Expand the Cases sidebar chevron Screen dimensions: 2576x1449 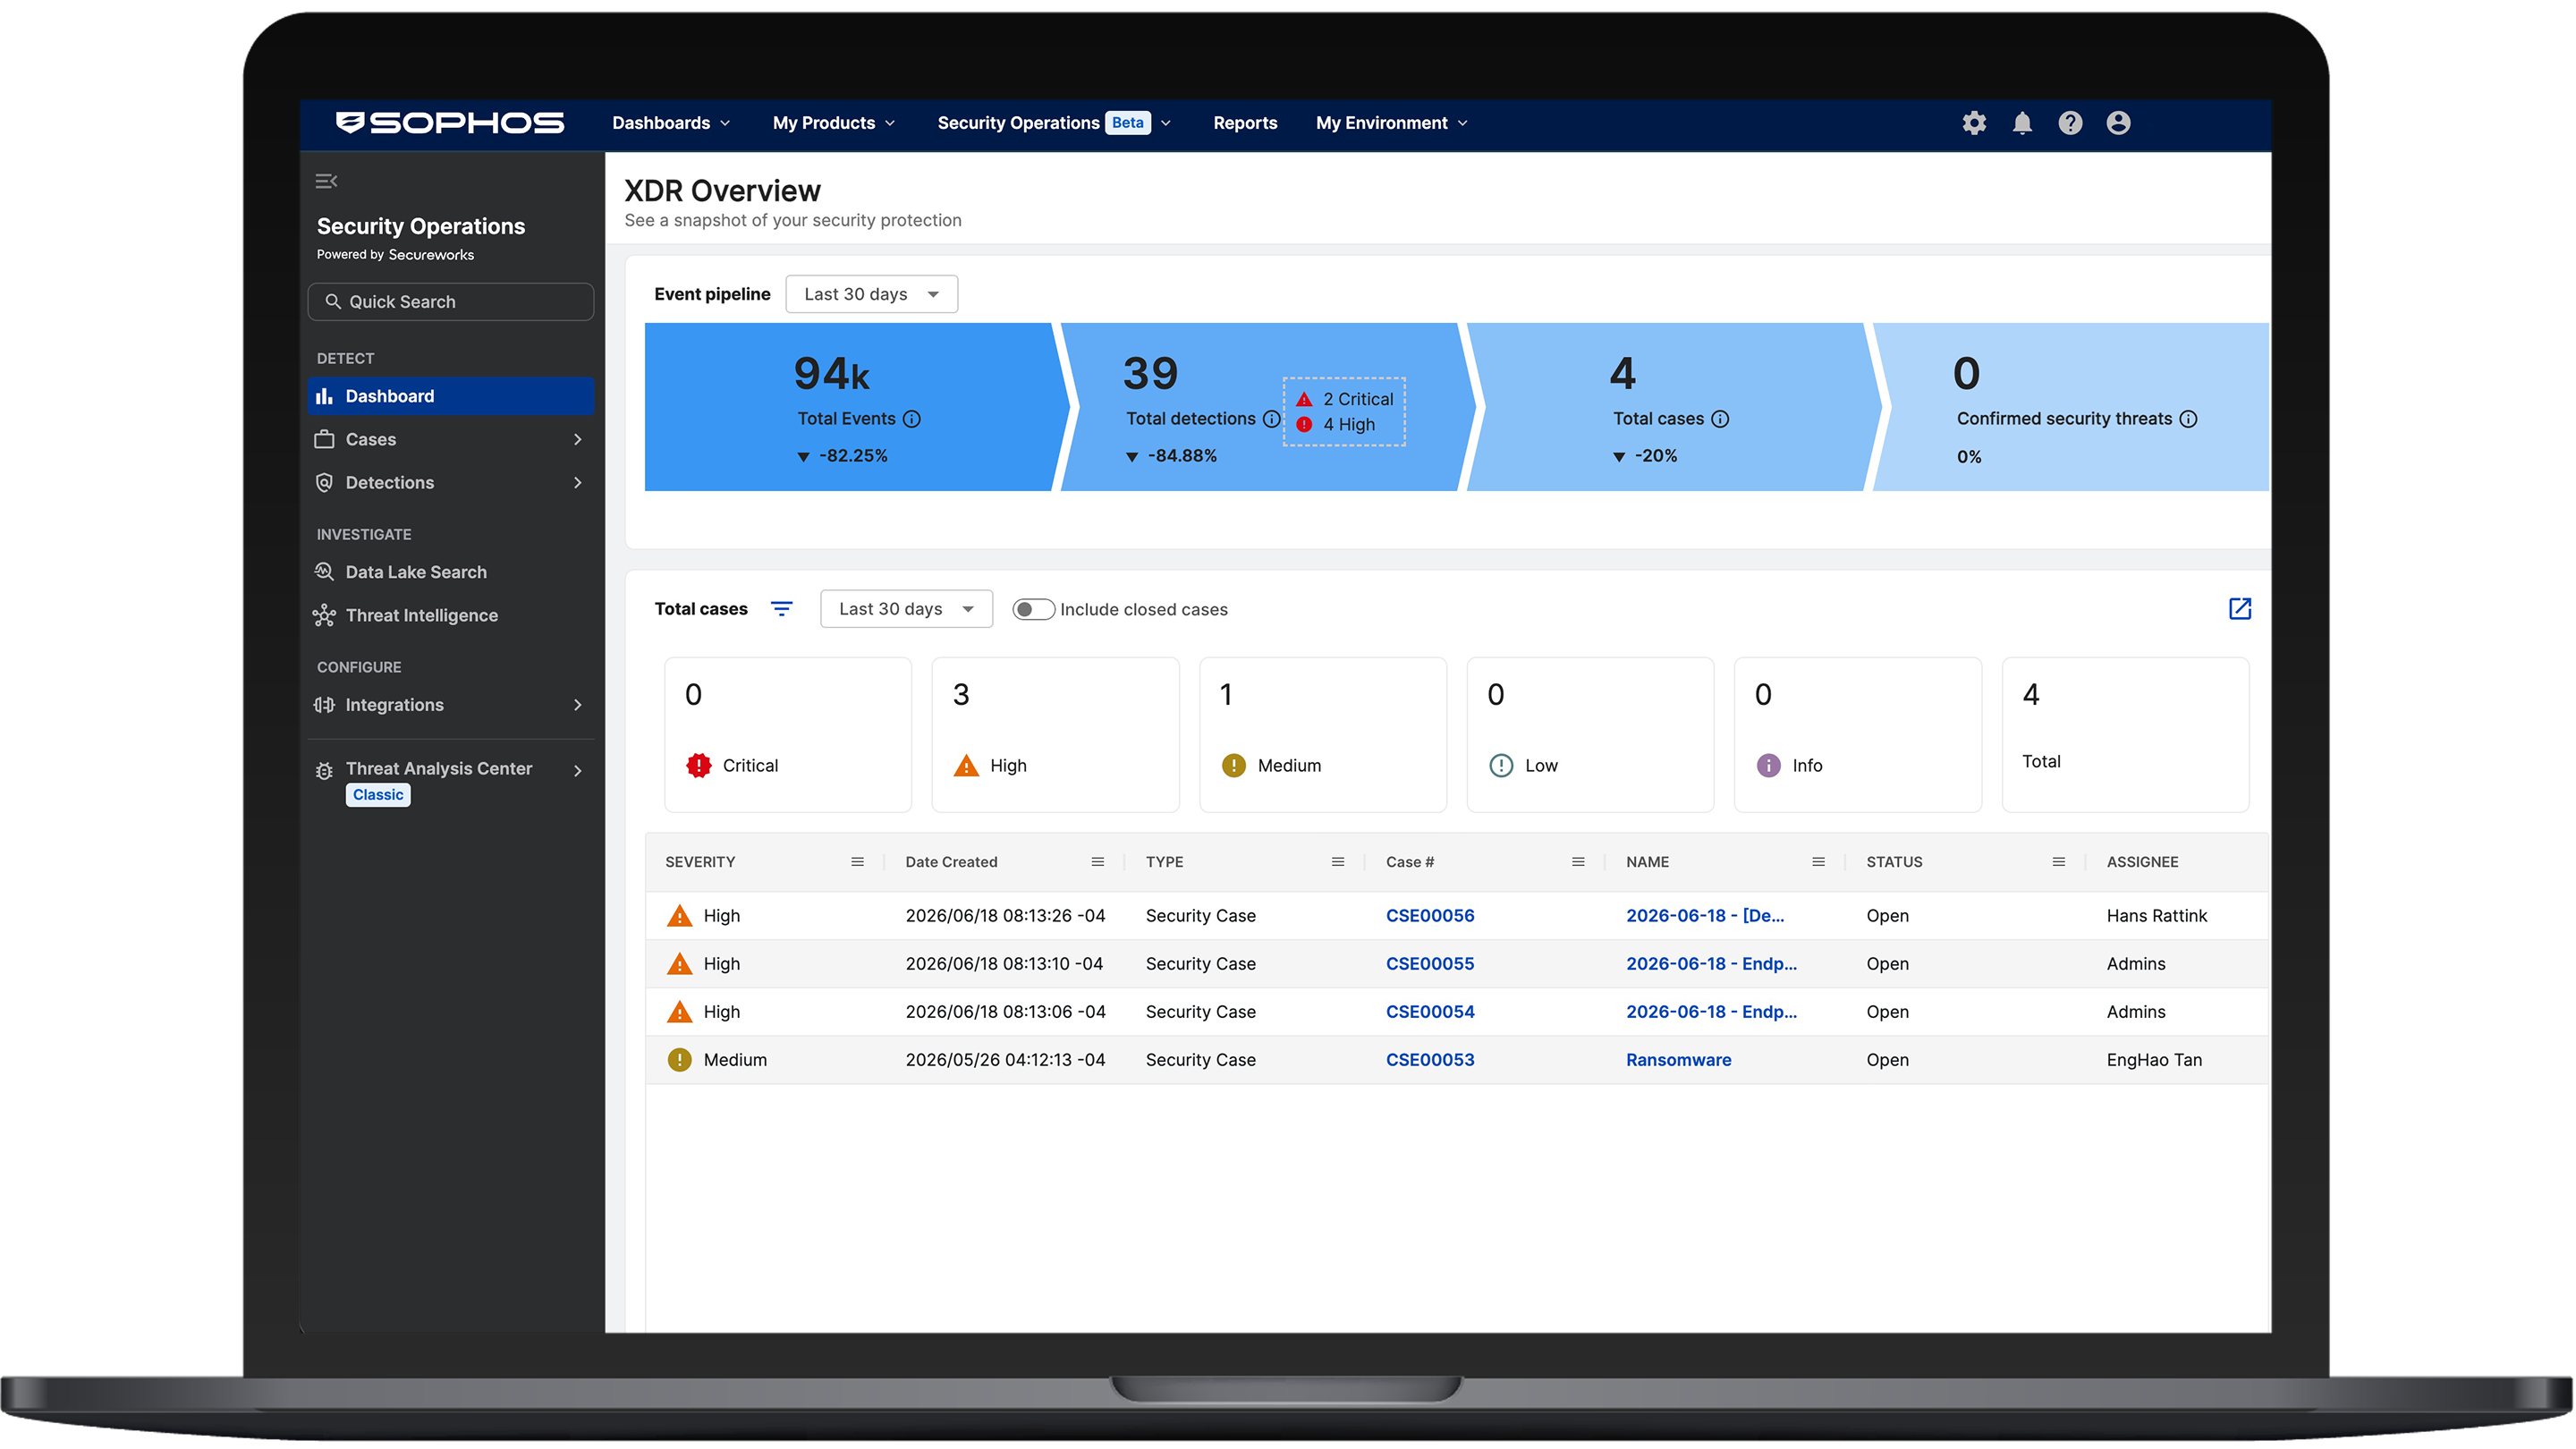tap(577, 440)
